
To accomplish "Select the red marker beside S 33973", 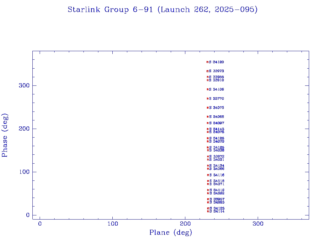I will click(x=207, y=71).
